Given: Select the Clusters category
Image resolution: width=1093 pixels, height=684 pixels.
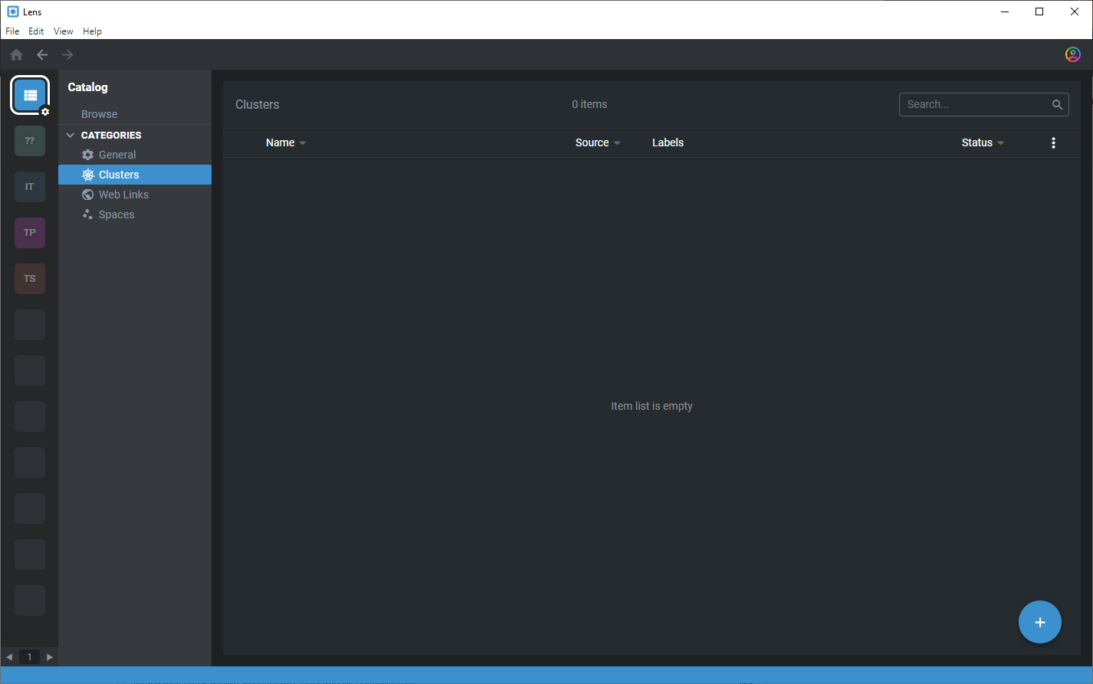Looking at the screenshot, I should click(135, 175).
